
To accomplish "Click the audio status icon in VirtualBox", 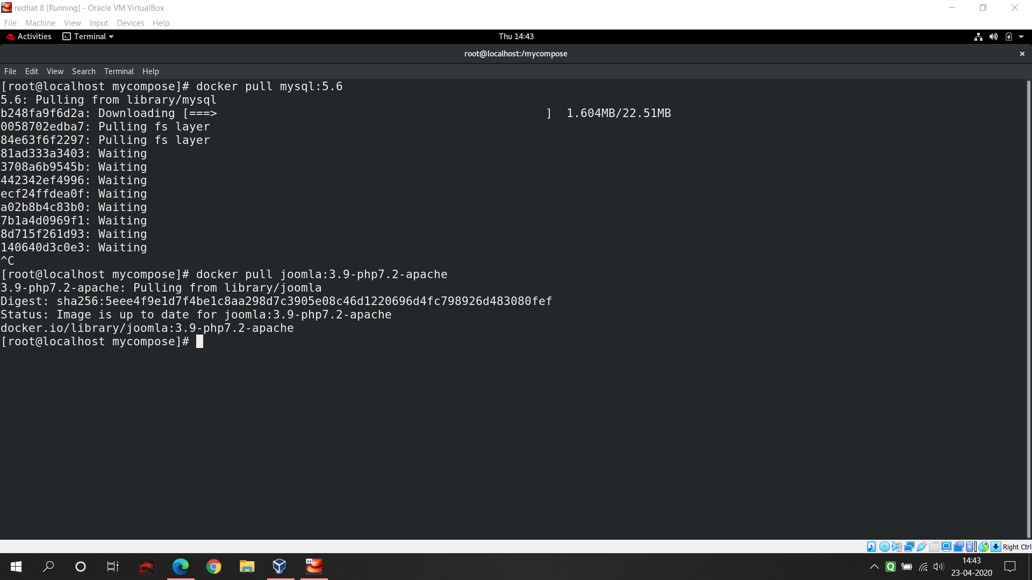I will (897, 547).
